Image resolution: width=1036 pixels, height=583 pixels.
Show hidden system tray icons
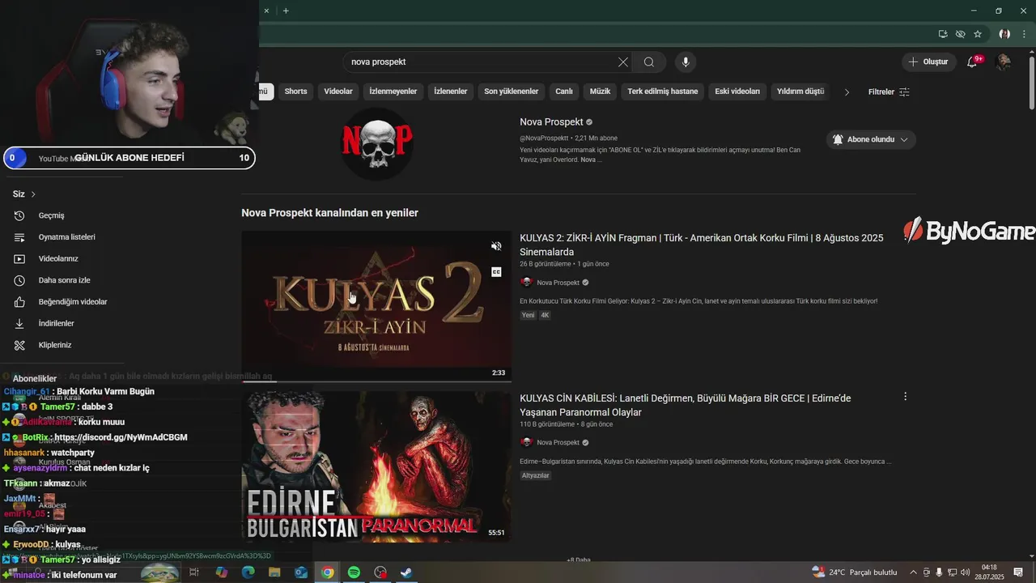click(x=914, y=572)
